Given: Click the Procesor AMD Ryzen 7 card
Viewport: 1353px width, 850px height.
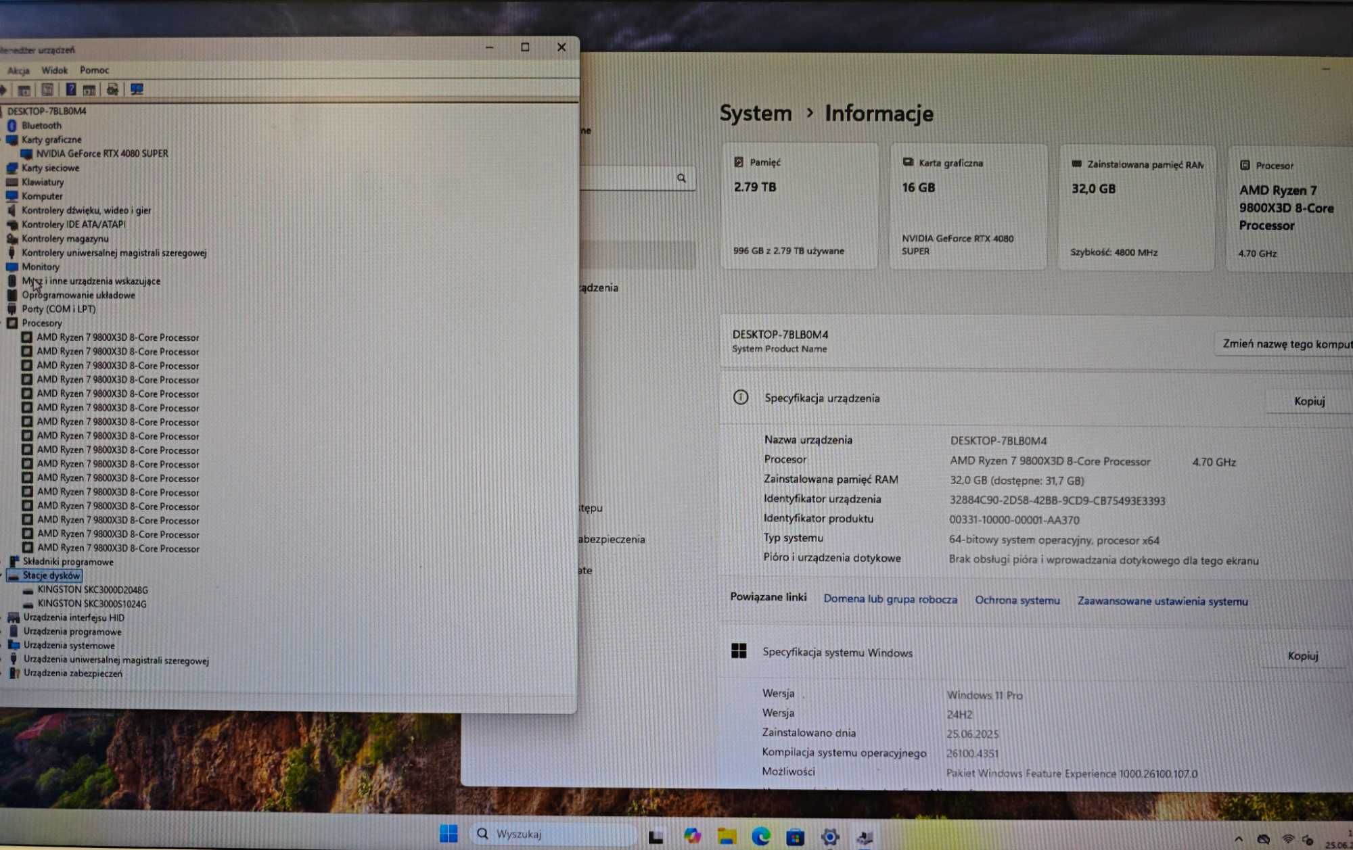Looking at the screenshot, I should click(1289, 209).
